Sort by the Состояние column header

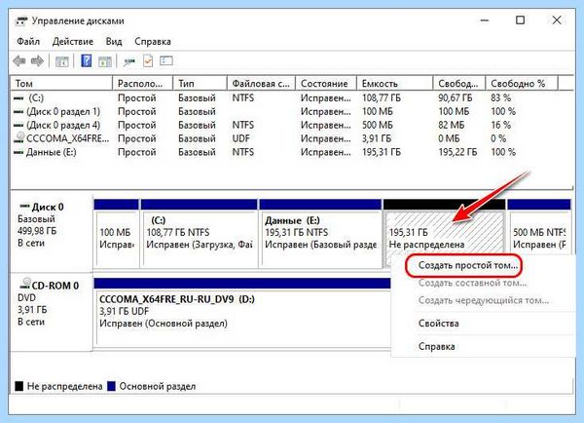326,83
